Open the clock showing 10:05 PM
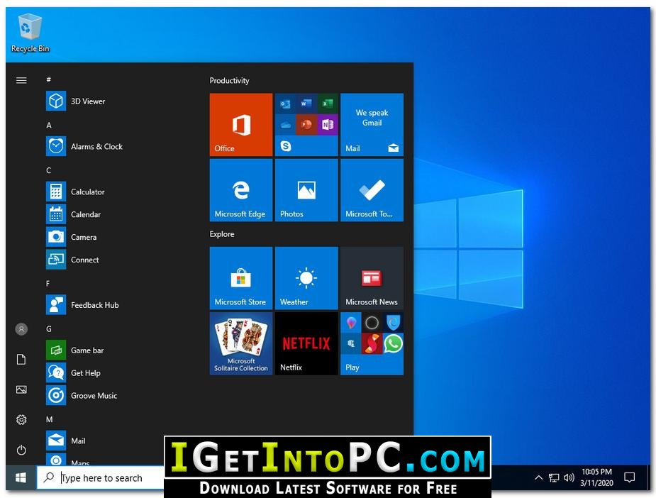 [596, 477]
